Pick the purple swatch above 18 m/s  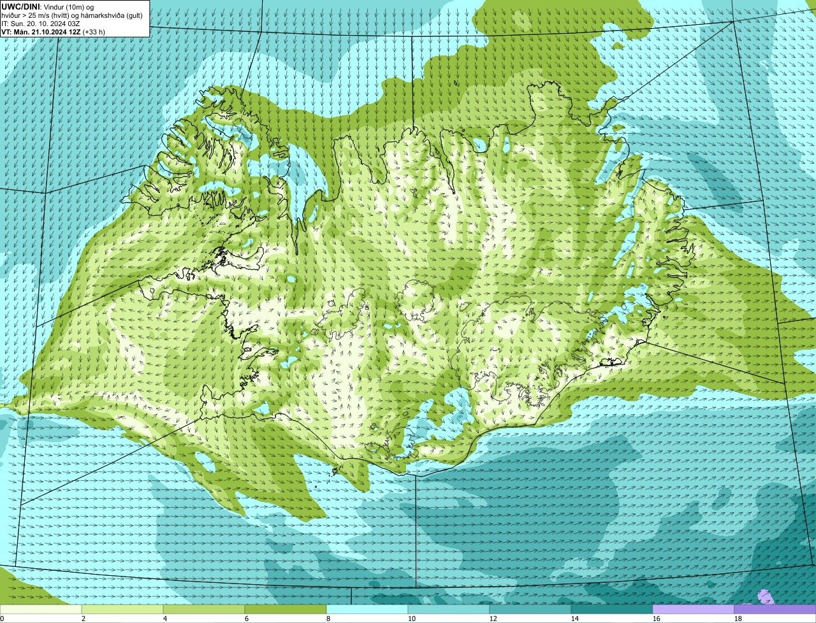[x=775, y=609]
